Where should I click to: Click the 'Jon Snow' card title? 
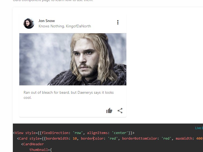(47, 21)
